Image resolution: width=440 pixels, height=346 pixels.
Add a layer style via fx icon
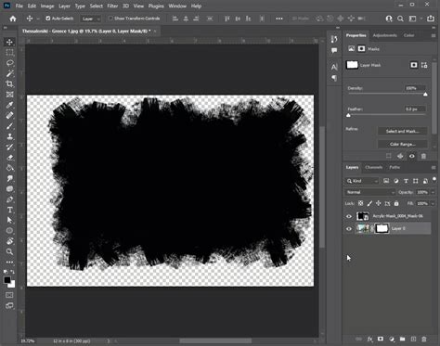tap(369, 340)
